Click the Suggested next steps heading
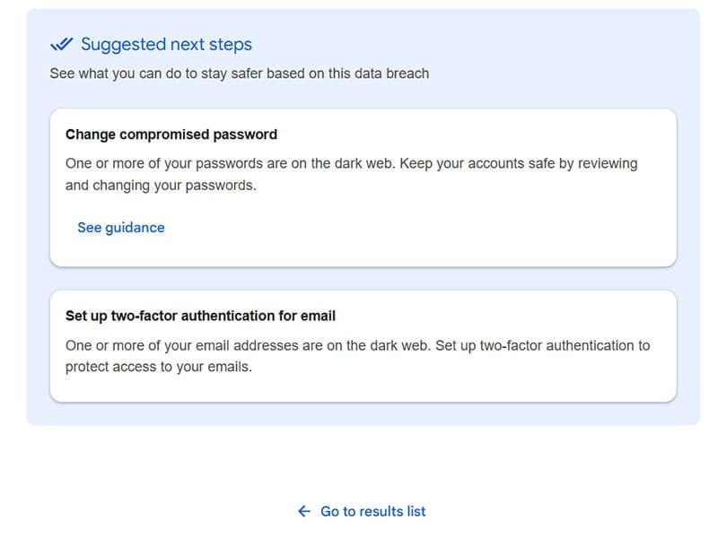 (166, 44)
